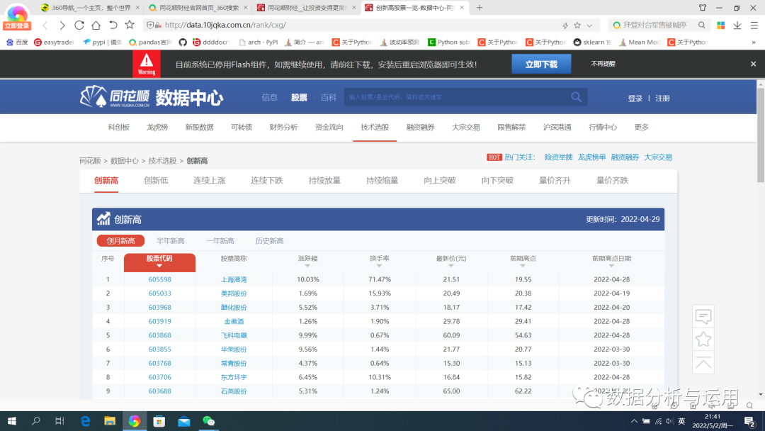
Task: Click the site search magnifier icon
Action: pos(576,97)
